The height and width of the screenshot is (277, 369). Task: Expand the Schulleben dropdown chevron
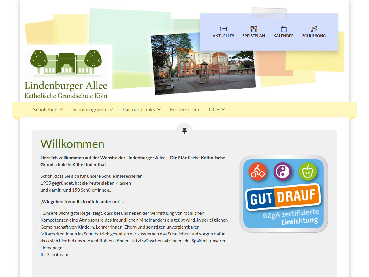point(61,110)
